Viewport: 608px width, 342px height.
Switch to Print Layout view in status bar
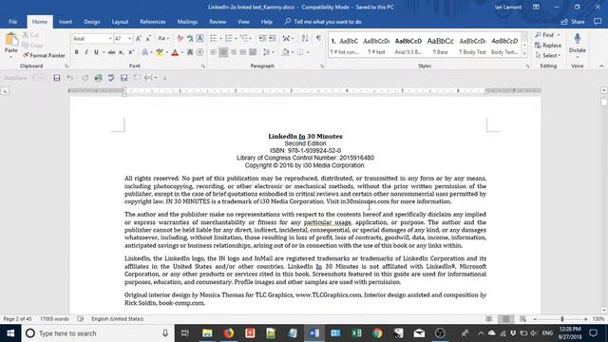point(505,319)
